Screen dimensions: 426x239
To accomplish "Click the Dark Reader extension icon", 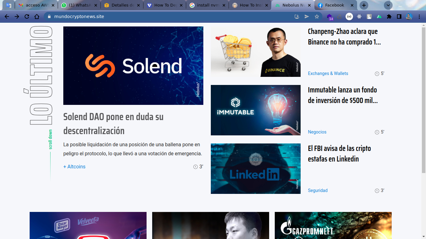I will point(399,16).
